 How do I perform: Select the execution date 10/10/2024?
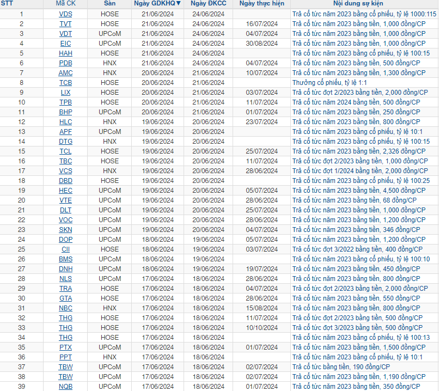(x=262, y=327)
